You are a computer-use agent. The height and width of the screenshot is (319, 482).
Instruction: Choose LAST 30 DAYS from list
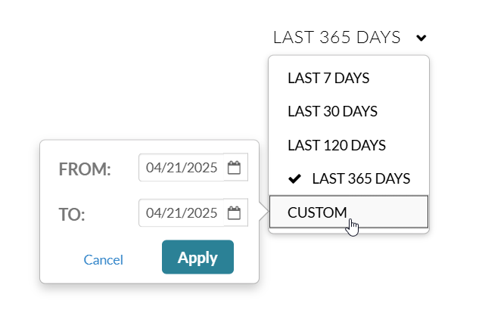tap(332, 111)
